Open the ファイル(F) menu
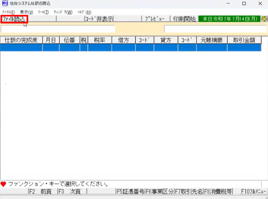 [x=8, y=12]
